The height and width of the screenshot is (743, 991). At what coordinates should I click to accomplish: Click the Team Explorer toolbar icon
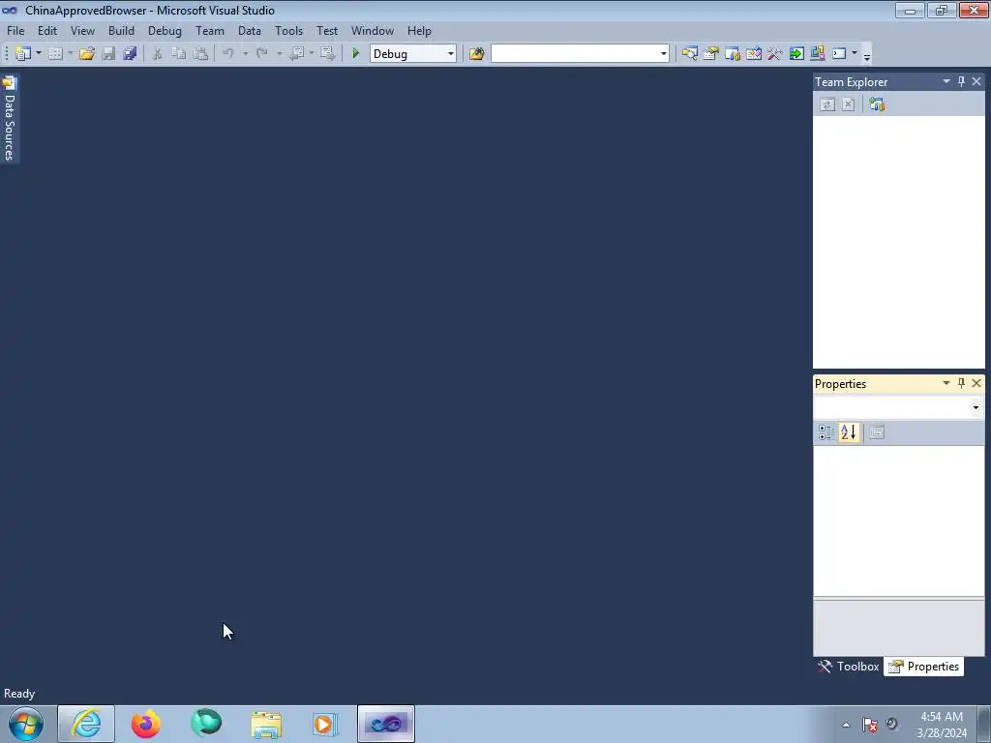pos(733,54)
